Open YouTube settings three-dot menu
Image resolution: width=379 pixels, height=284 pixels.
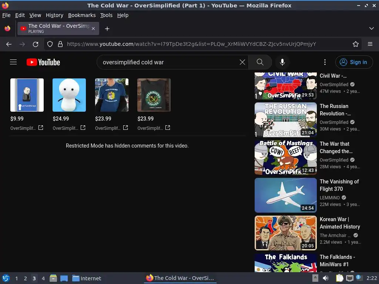pos(325,62)
